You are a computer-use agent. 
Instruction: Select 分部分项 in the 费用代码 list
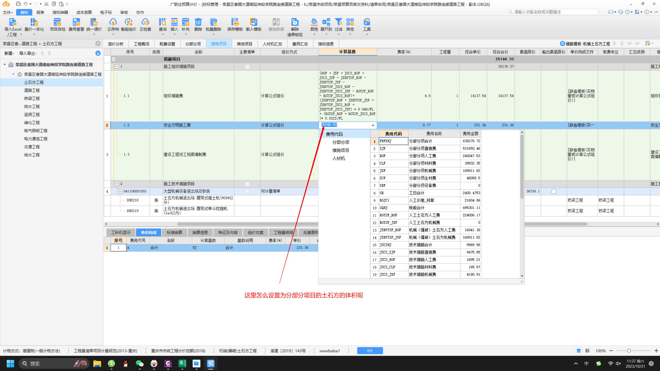click(x=341, y=142)
